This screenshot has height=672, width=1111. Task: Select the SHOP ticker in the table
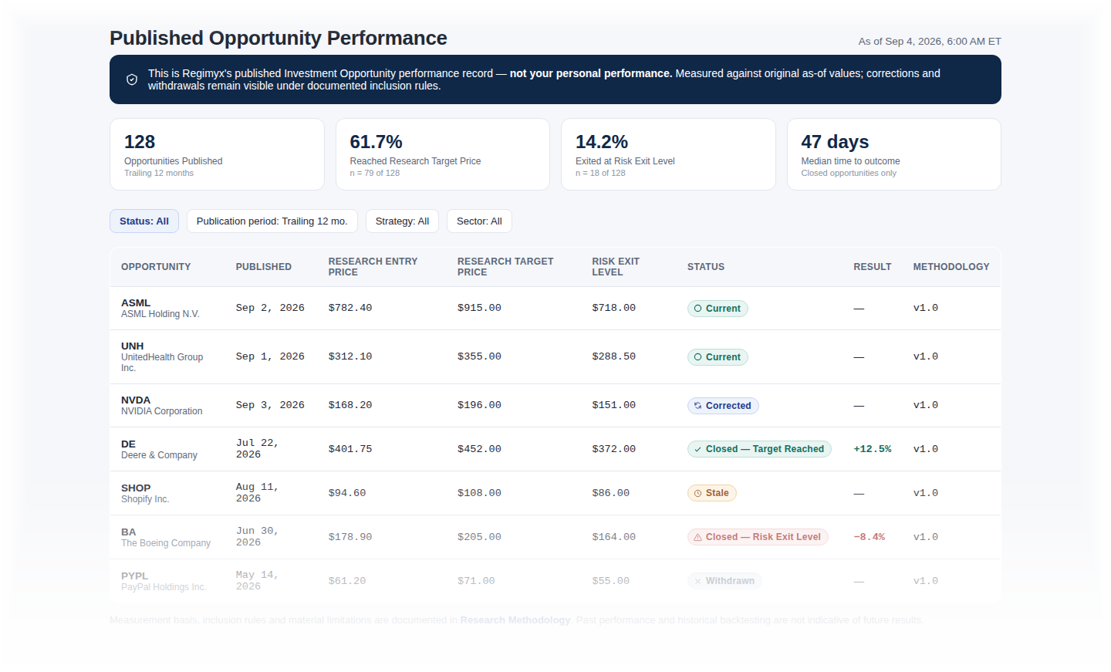point(136,488)
